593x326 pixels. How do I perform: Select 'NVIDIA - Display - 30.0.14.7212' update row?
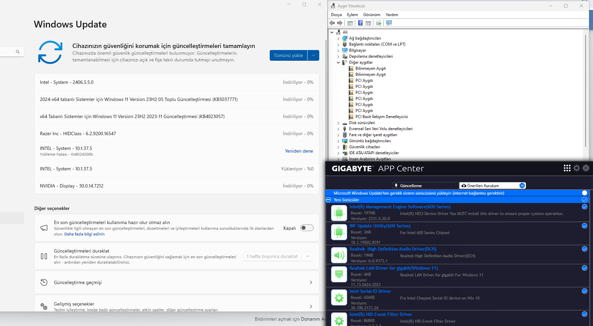(x=176, y=186)
